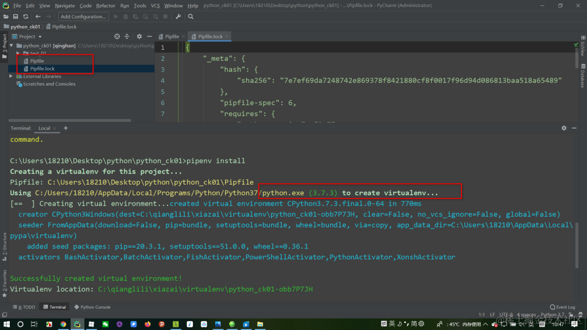Toggle the 2: Favorites side tab
The height and width of the screenshot is (330, 587).
[x=4, y=283]
